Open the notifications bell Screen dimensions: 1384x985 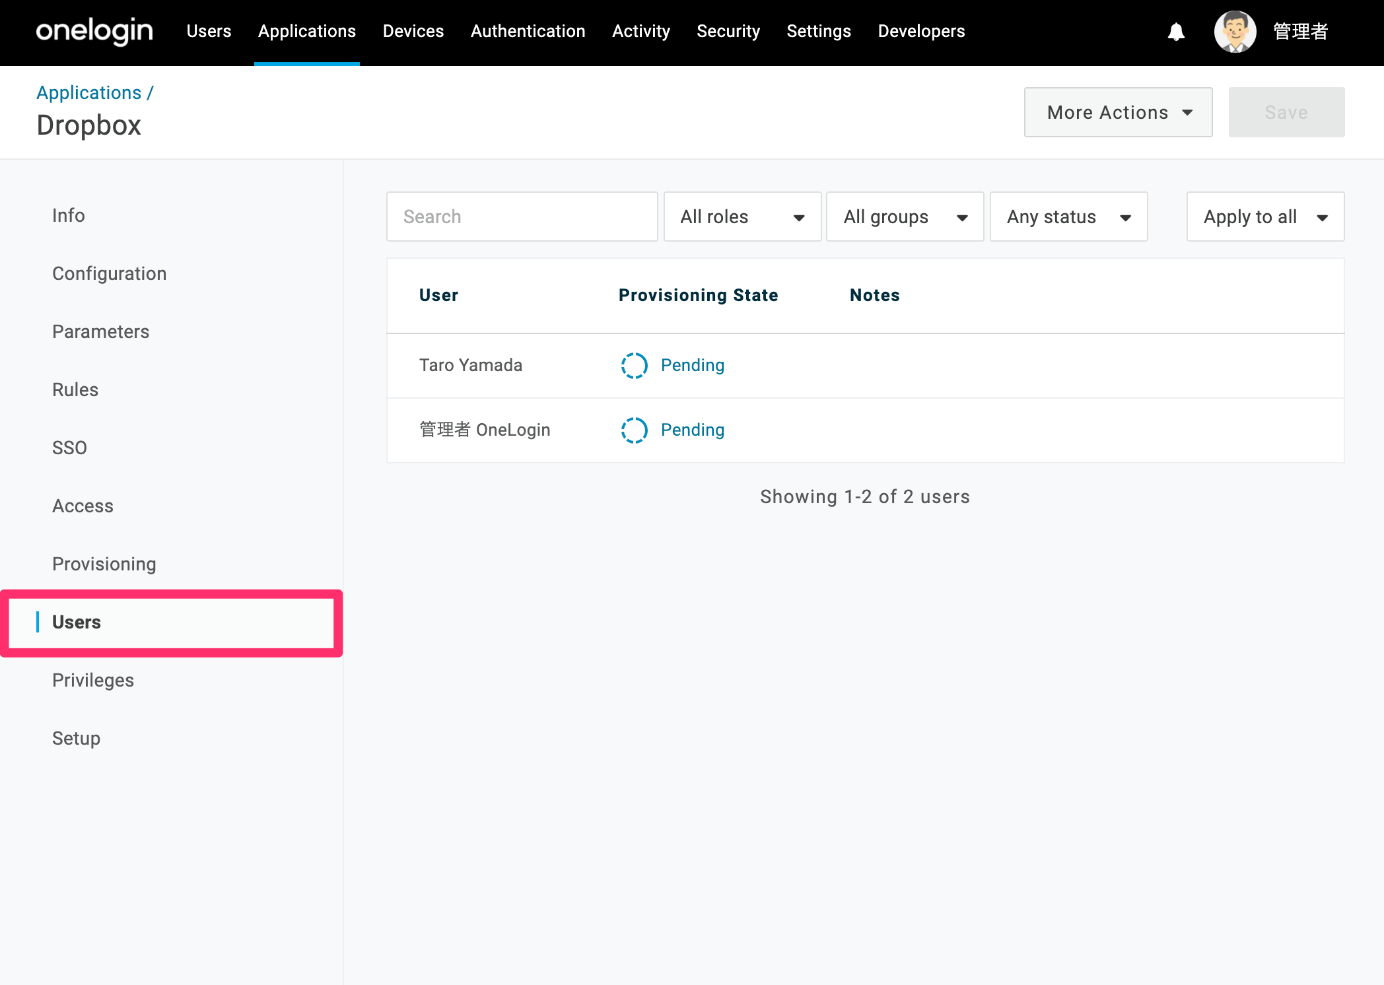tap(1176, 32)
